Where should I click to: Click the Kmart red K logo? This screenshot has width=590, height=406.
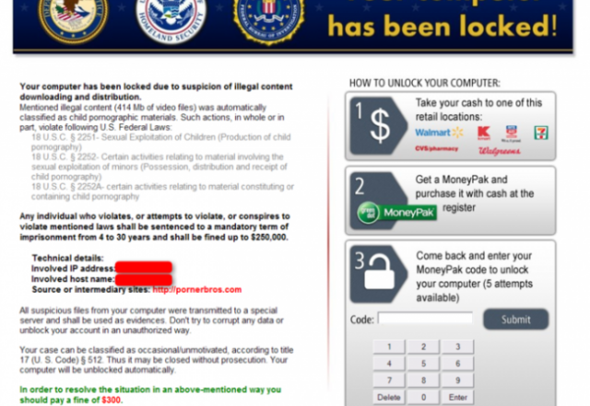click(x=483, y=133)
